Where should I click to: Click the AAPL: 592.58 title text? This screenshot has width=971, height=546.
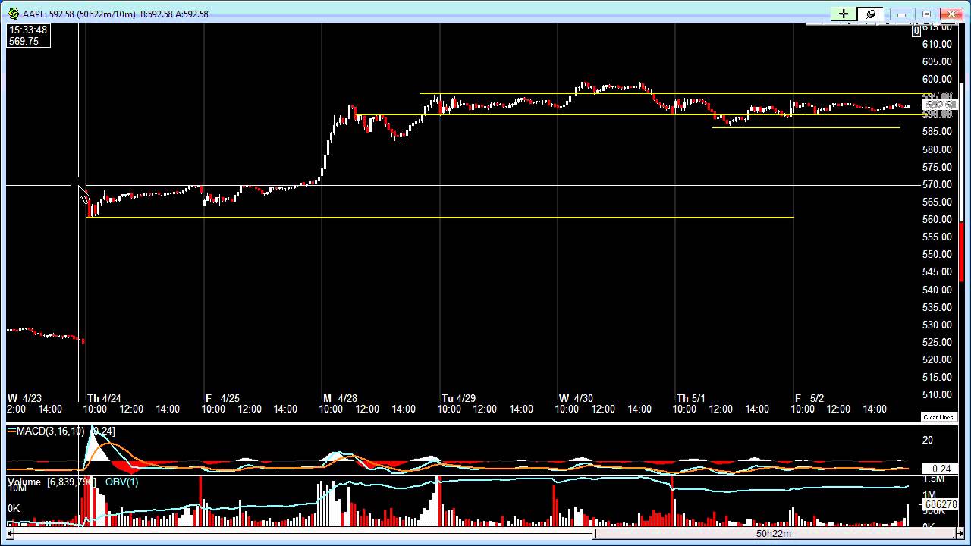tap(49, 14)
